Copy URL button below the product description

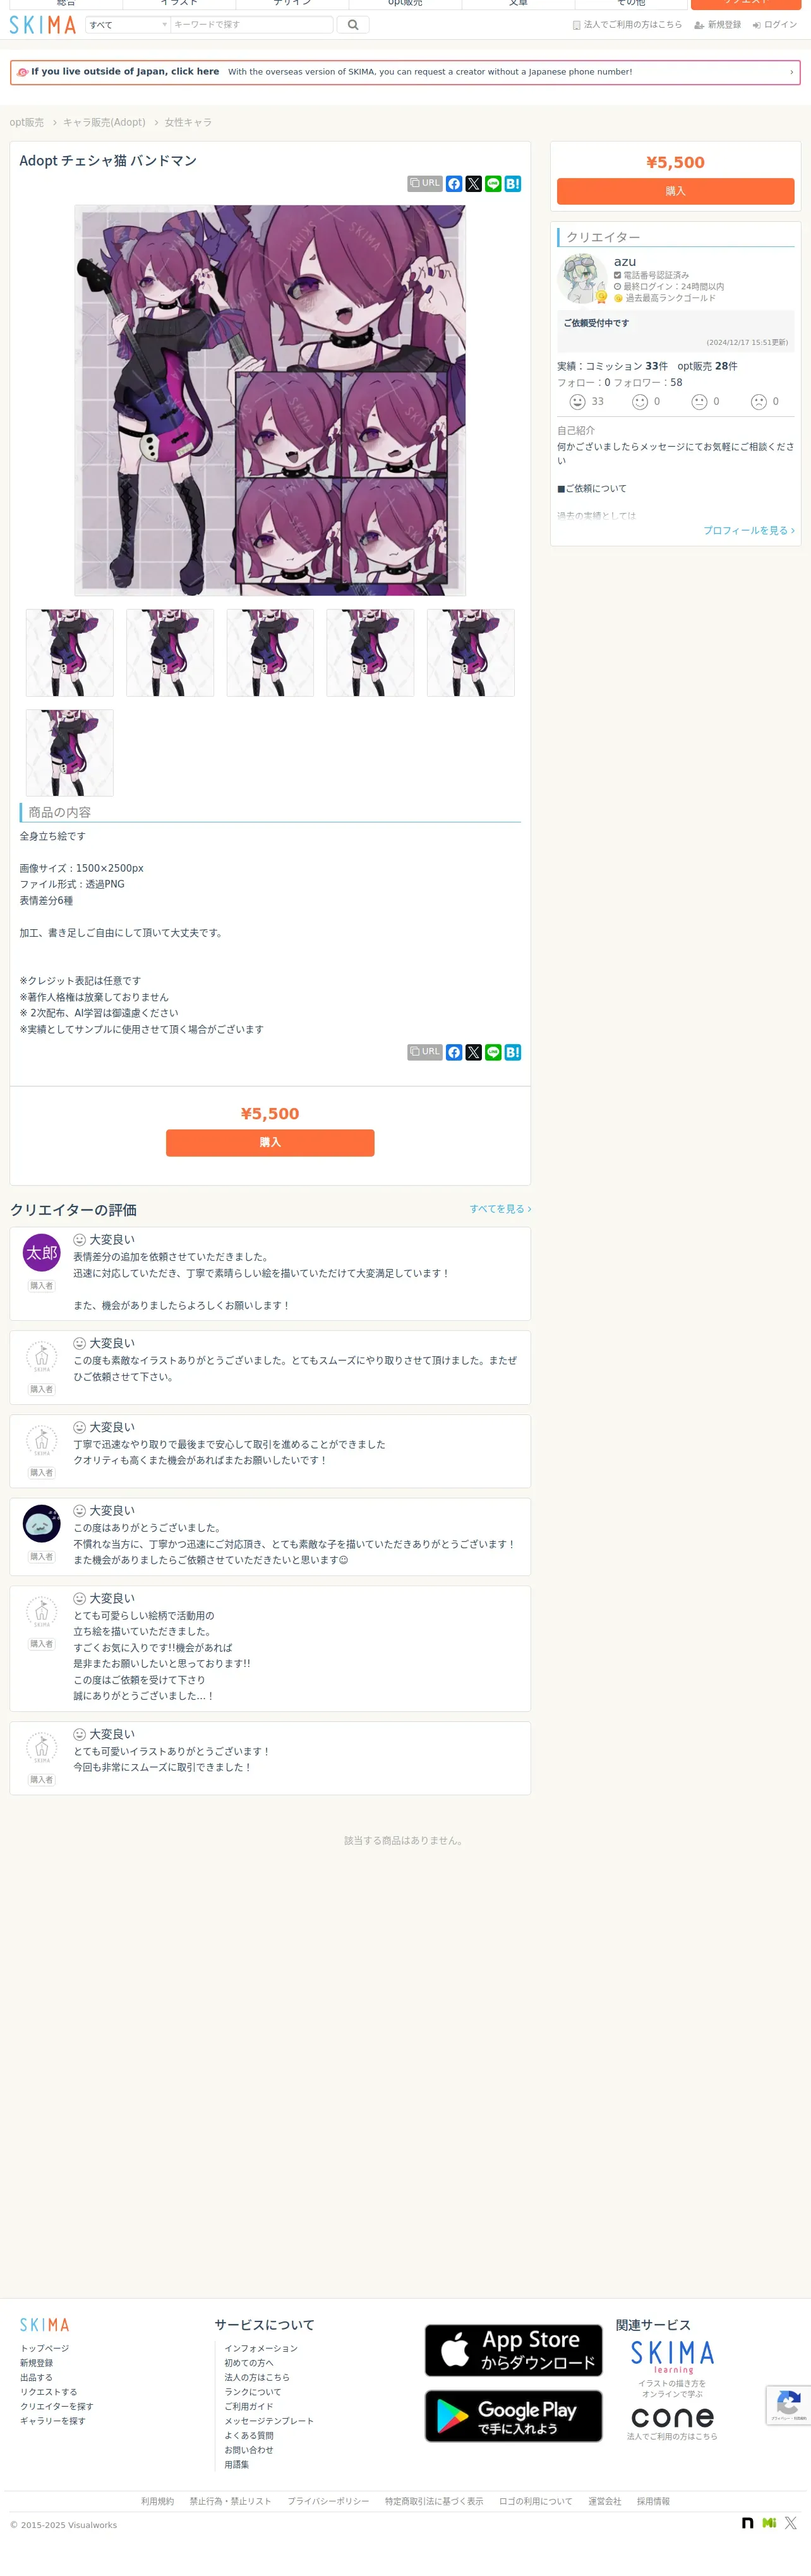coord(425,1052)
